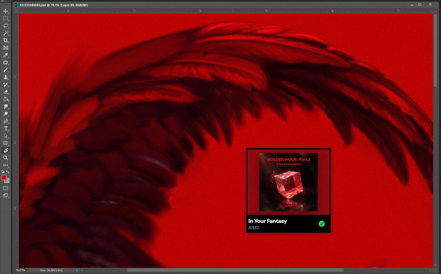Select the Magic Wand tool
441x274 pixels.
pos(6,33)
